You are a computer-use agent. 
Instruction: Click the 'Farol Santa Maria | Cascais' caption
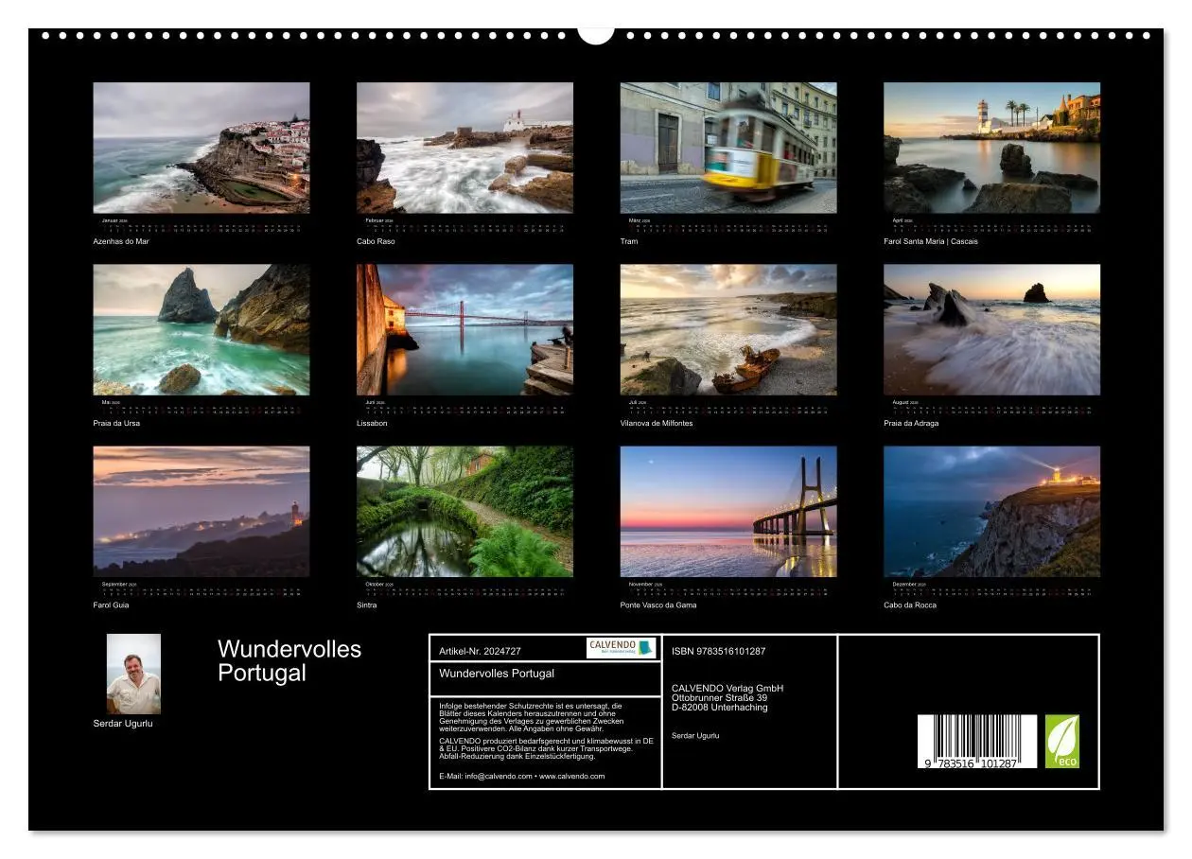click(x=931, y=241)
